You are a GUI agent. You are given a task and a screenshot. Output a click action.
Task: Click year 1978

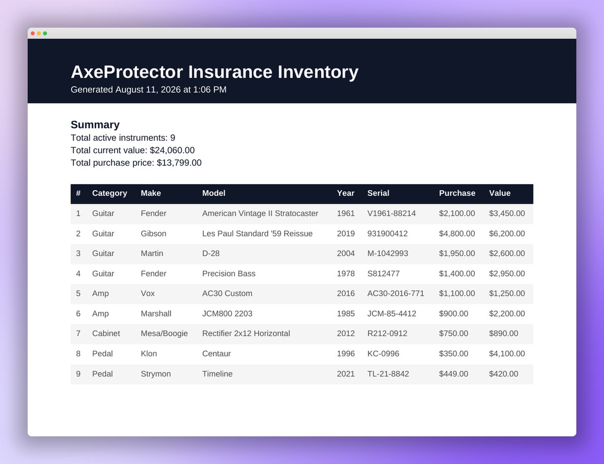coord(346,274)
